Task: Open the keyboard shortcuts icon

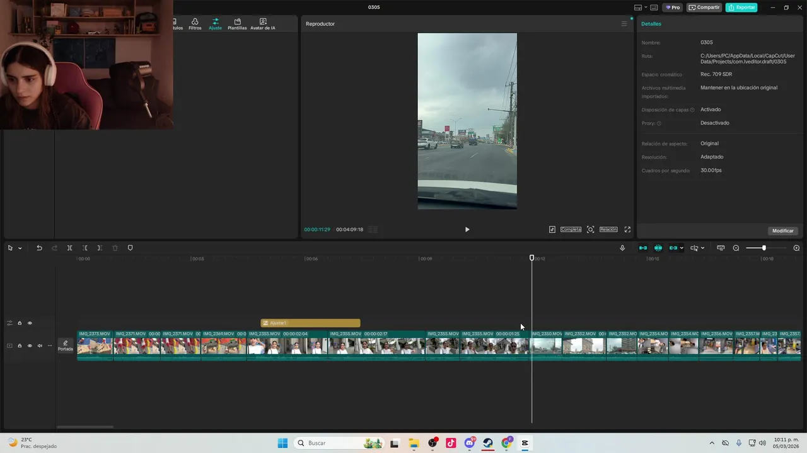Action: tap(654, 8)
